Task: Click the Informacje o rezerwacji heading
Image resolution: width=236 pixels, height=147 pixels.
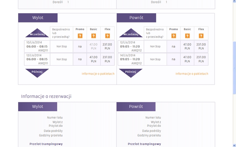Action: pyautogui.click(x=46, y=97)
